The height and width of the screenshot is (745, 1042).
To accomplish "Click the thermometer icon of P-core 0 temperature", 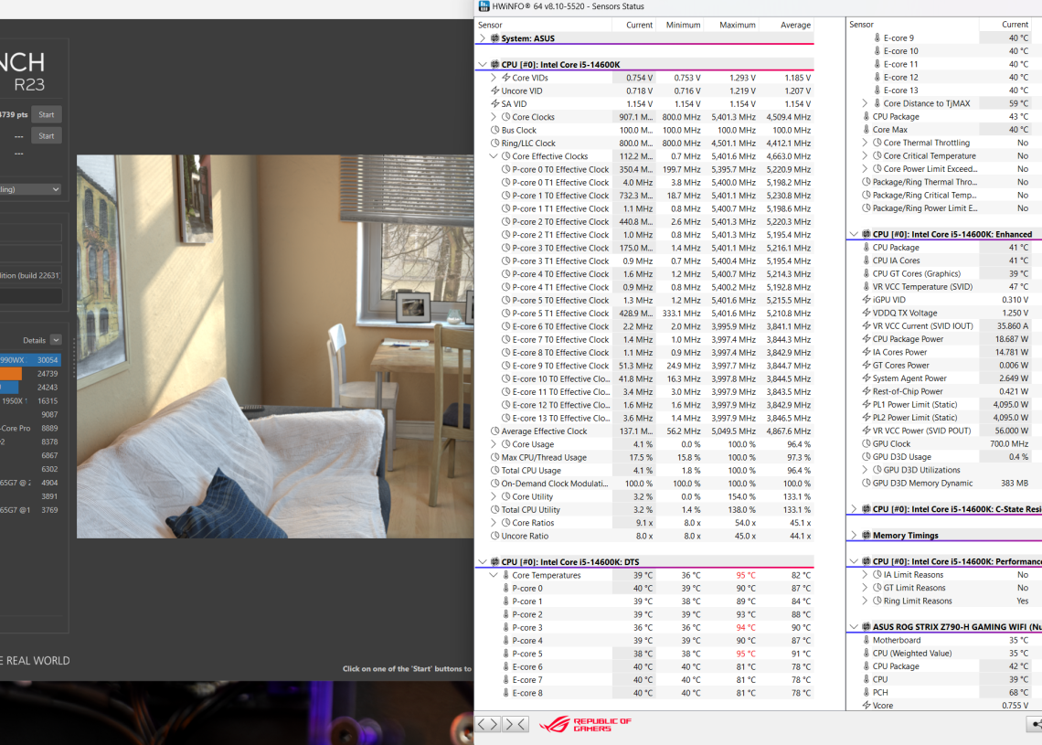I will 505,588.
